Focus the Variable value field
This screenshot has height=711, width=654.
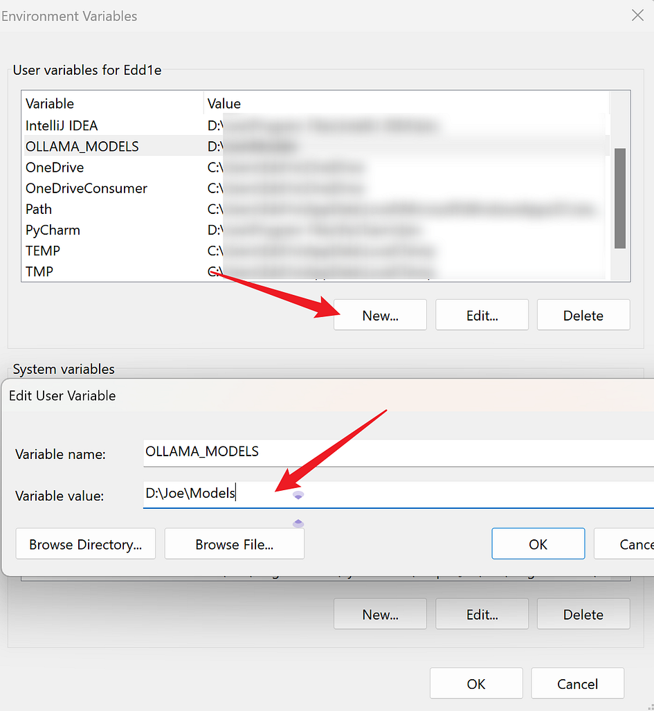pyautogui.click(x=399, y=494)
